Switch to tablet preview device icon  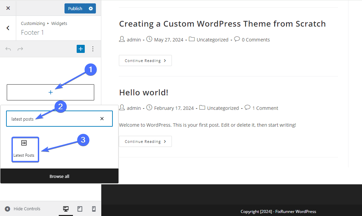click(x=80, y=209)
